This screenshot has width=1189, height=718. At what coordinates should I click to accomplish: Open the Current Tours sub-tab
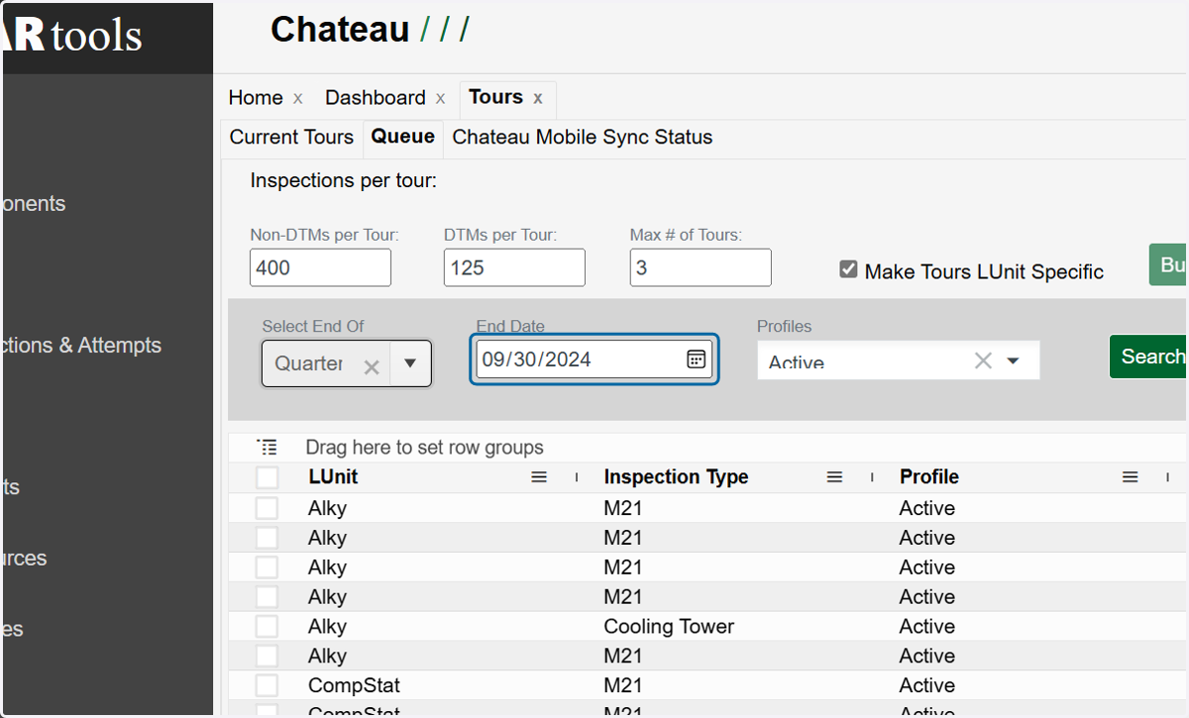click(291, 138)
